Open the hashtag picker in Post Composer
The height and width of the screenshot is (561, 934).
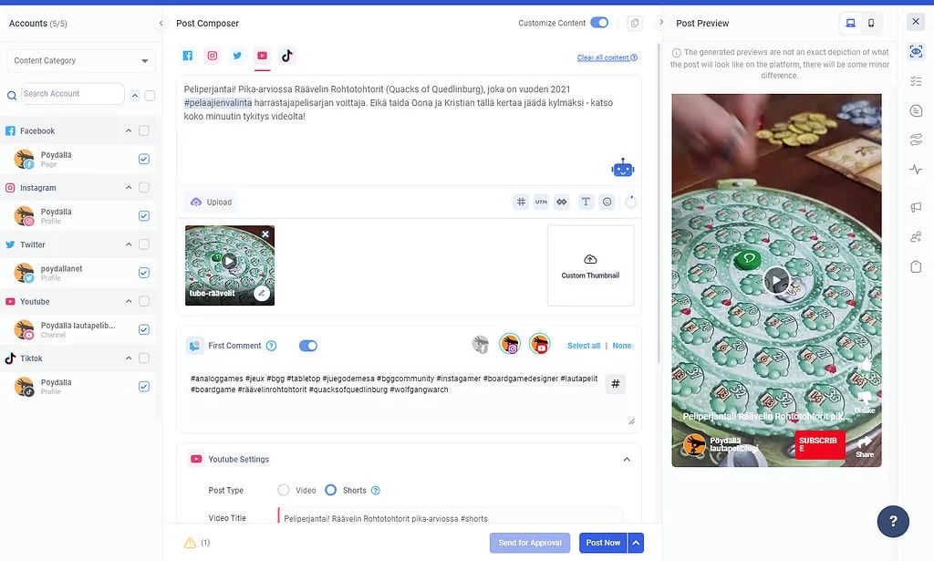520,202
